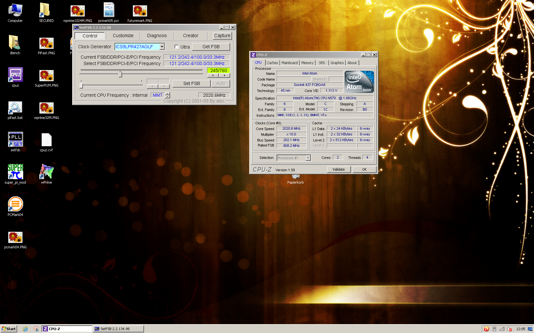534x333 pixels.
Task: Click the Intel Atom inside logo
Action: coord(359,82)
